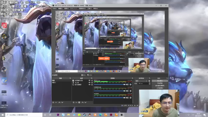Toggle the lock for 显示器捕获 source
The width and height of the screenshot is (208, 117).
[x=92, y=84]
